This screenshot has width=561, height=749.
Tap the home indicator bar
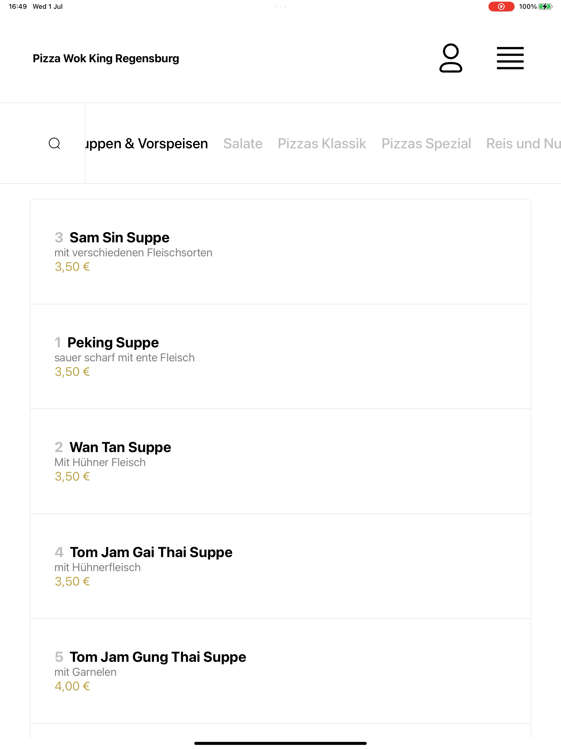(x=280, y=743)
